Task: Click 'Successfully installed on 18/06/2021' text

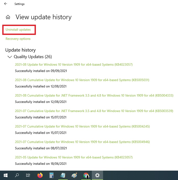Action: pyautogui.click(x=41, y=164)
